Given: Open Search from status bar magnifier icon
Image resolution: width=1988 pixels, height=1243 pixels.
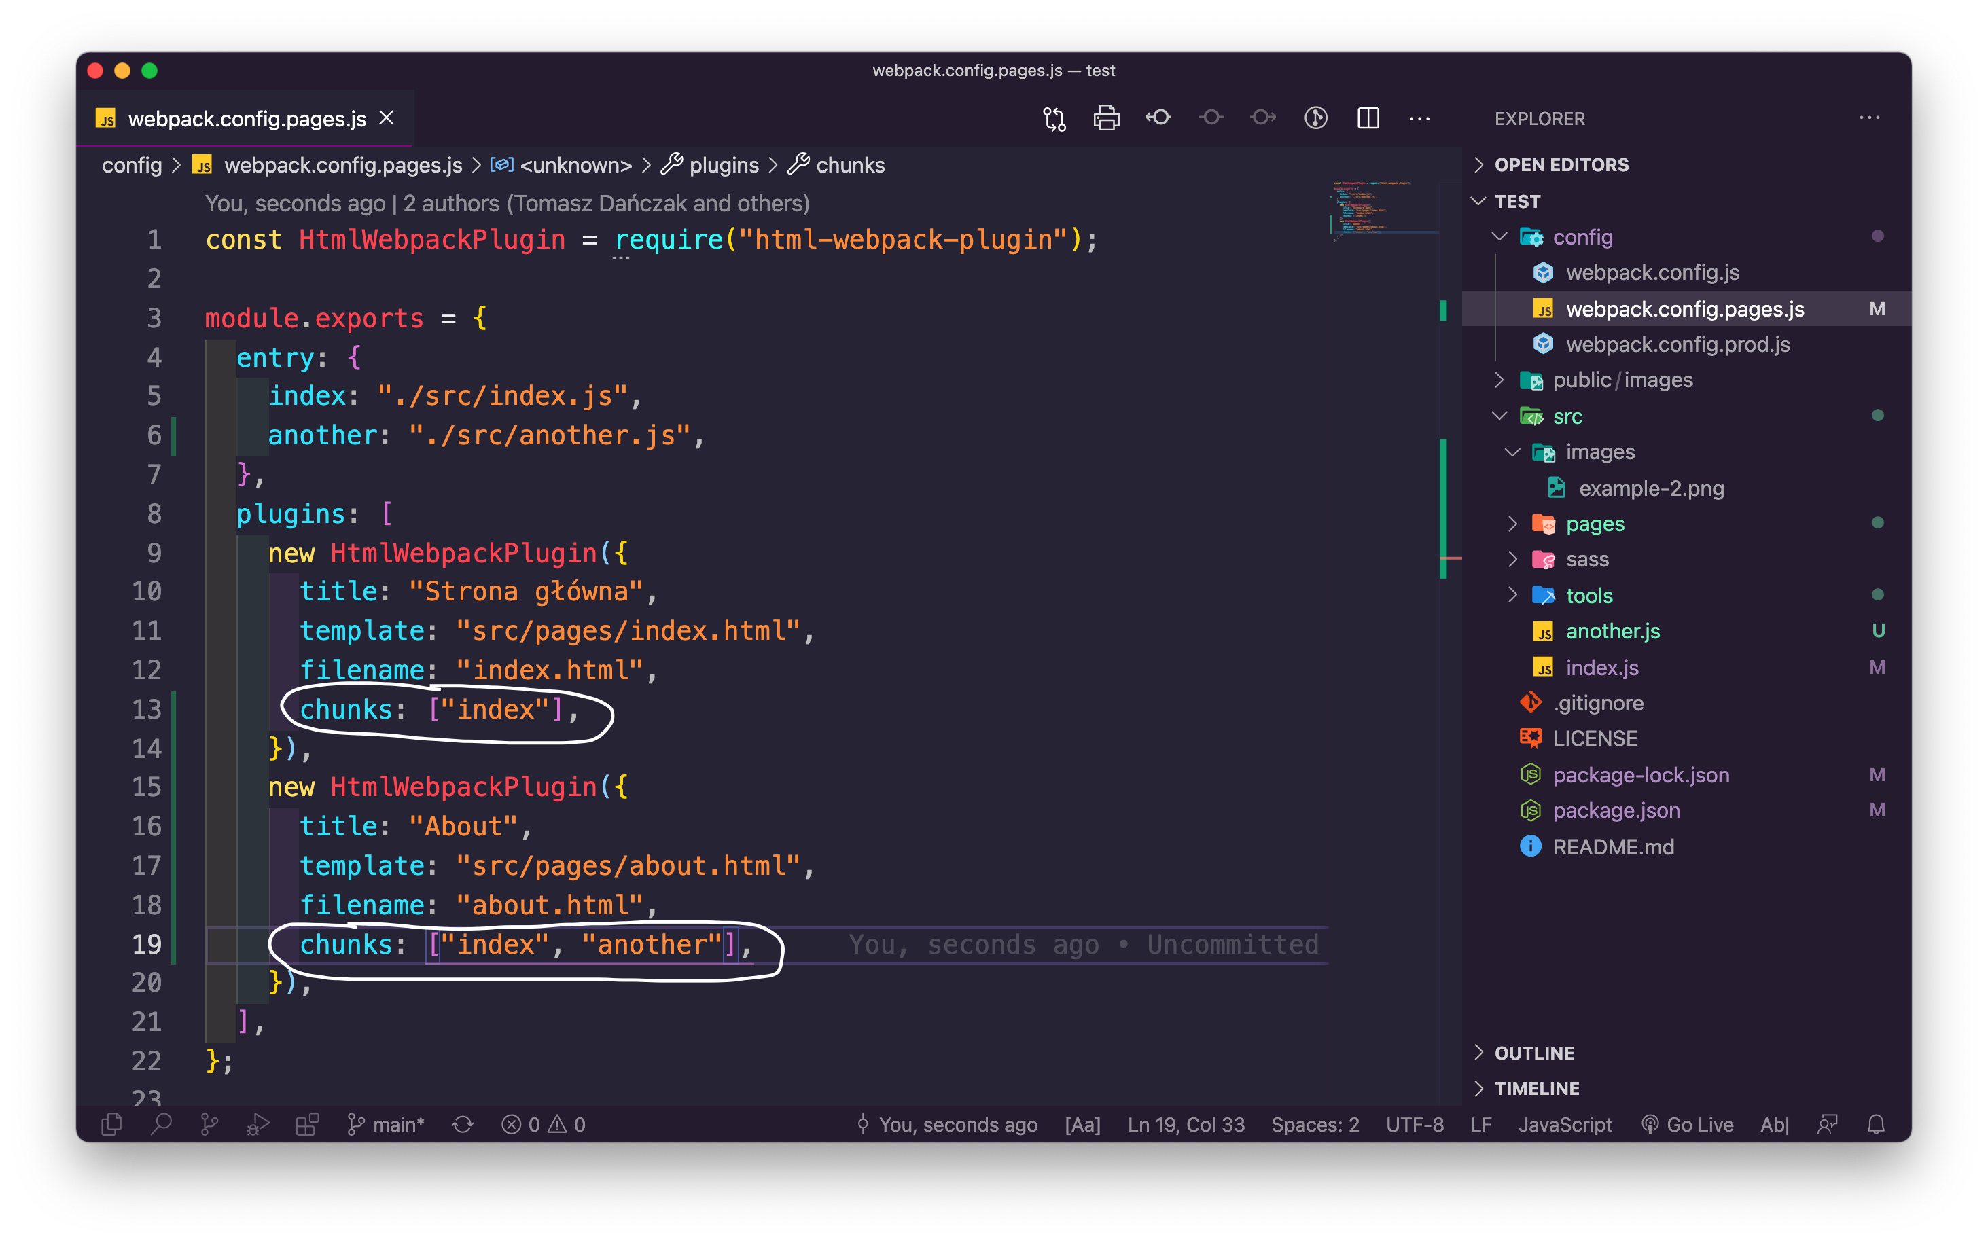Looking at the screenshot, I should point(161,1124).
